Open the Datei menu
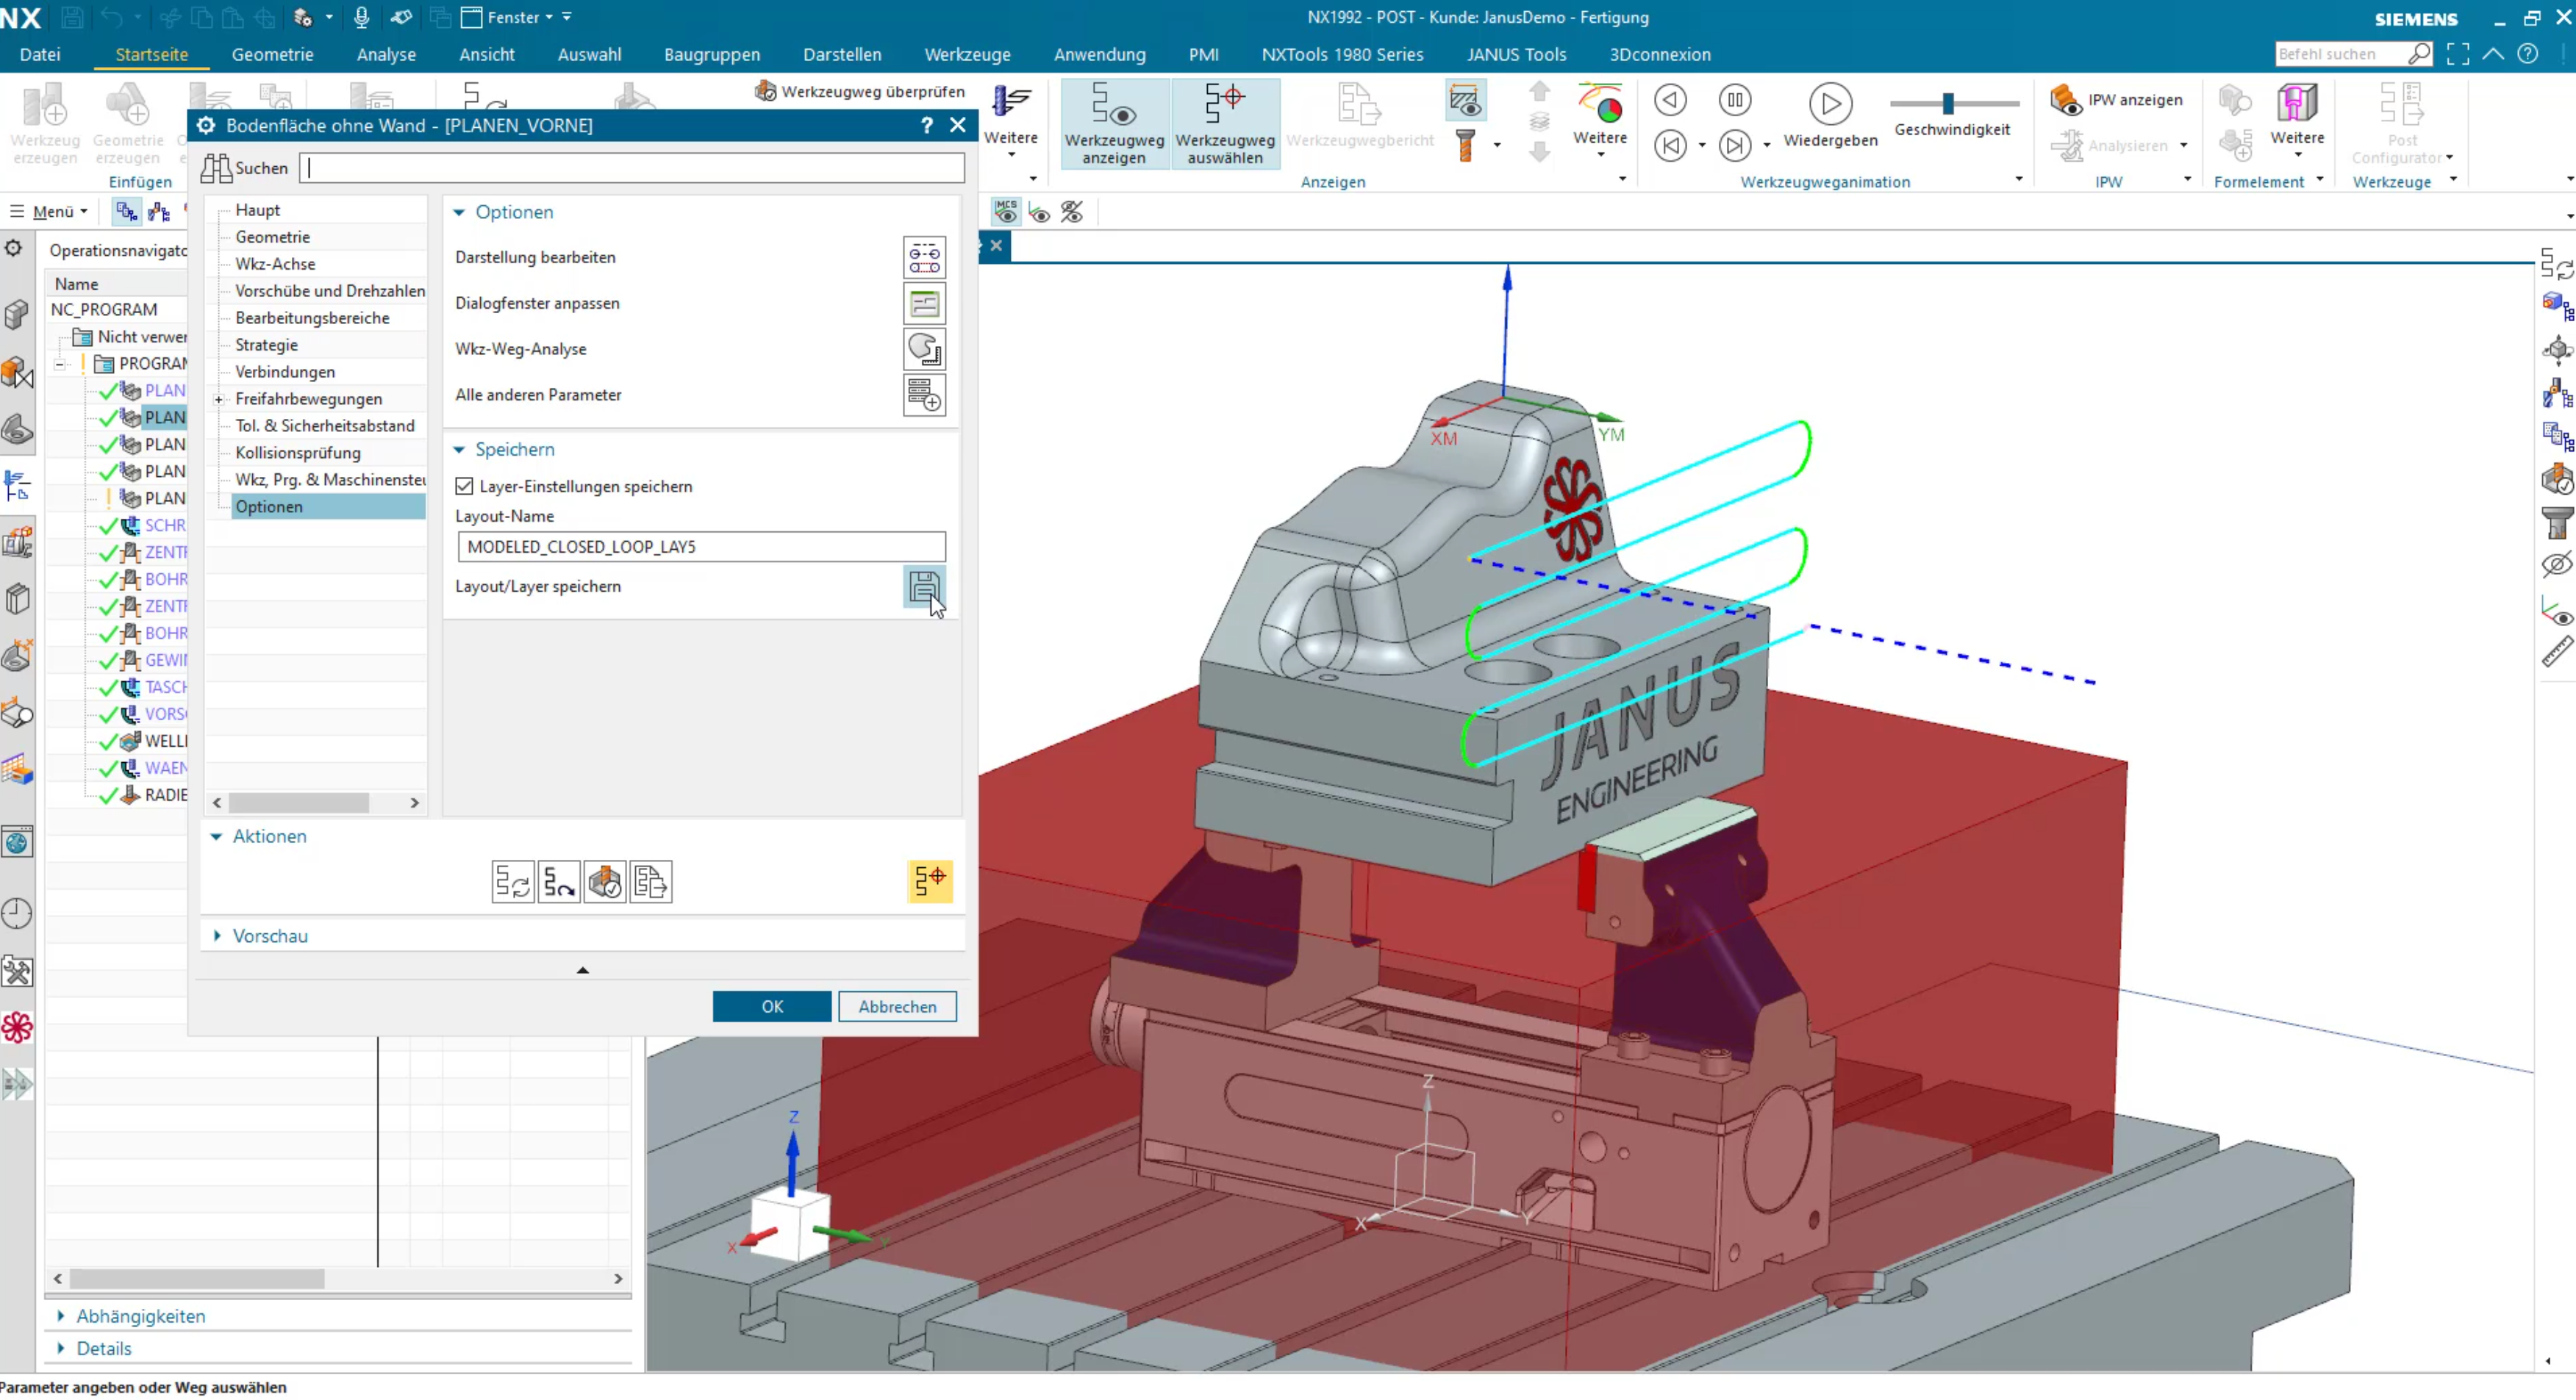This screenshot has width=2576, height=1400. click(x=40, y=55)
